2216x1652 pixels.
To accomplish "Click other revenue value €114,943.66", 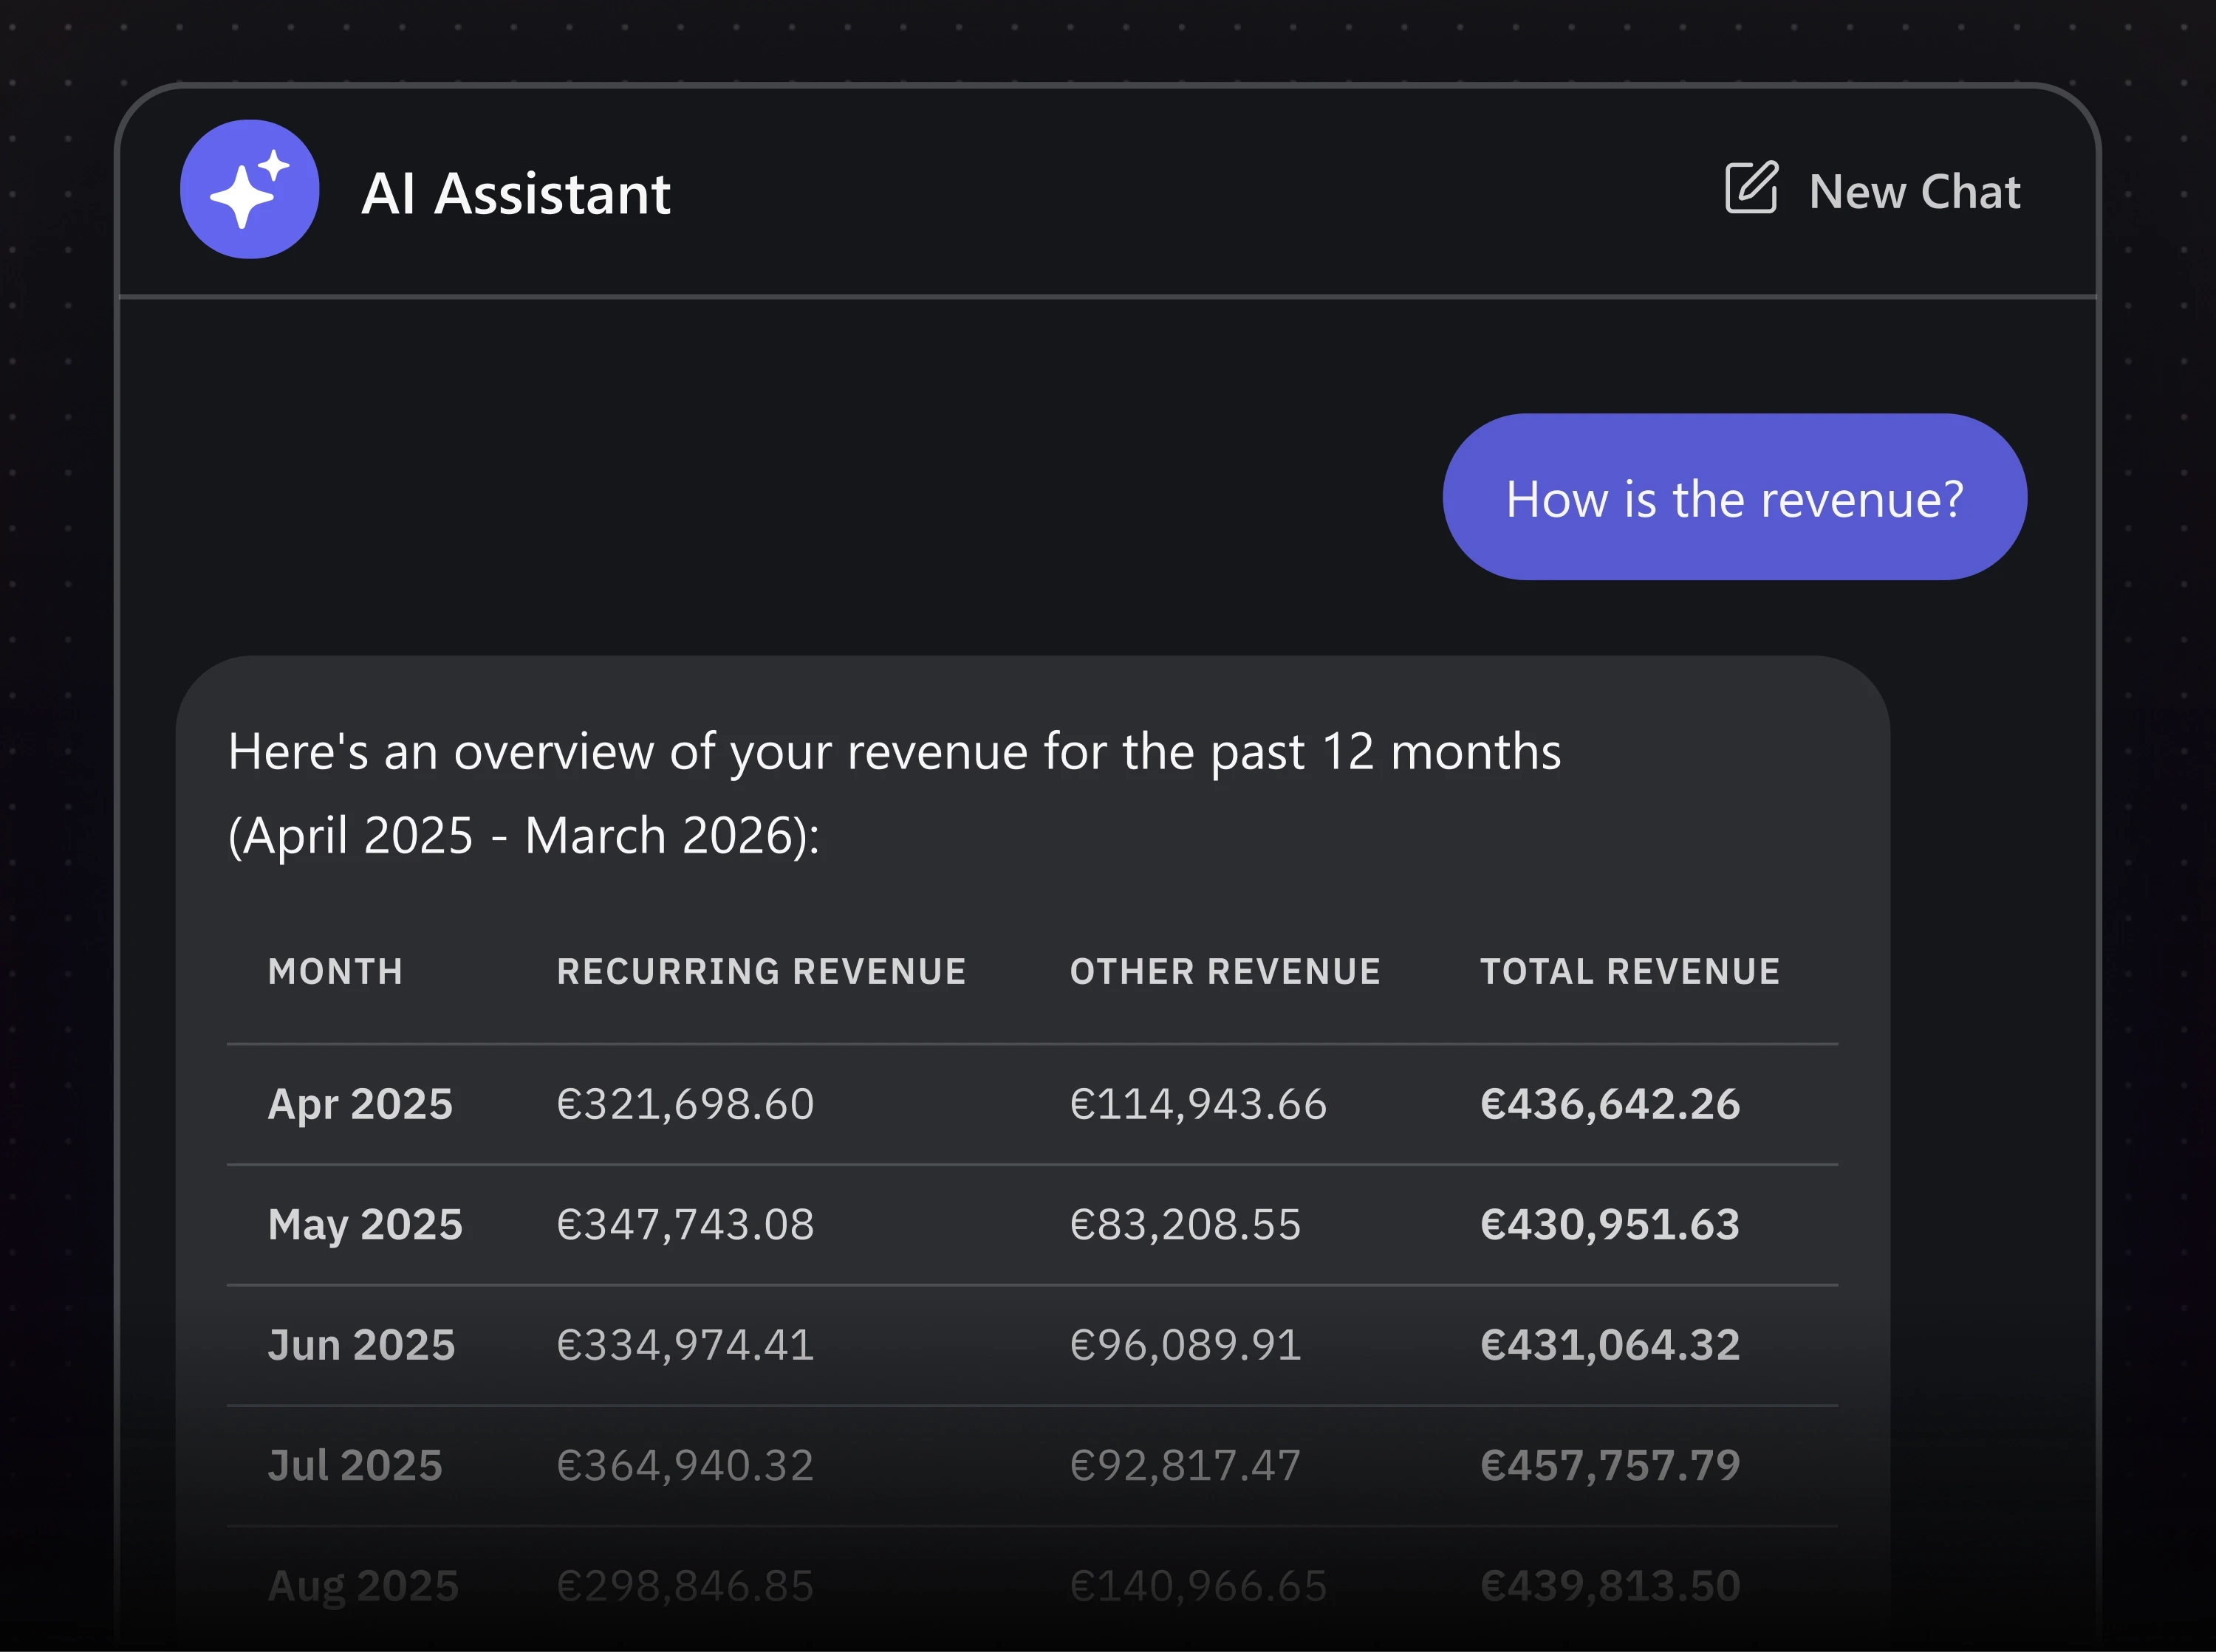I will click(1199, 1104).
